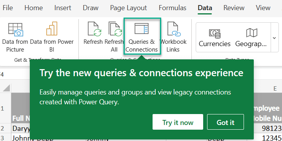Dismiss tip with Got it
This screenshot has height=141, width=282.
[226, 122]
